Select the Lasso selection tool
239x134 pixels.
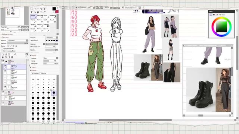(x=35, y=9)
